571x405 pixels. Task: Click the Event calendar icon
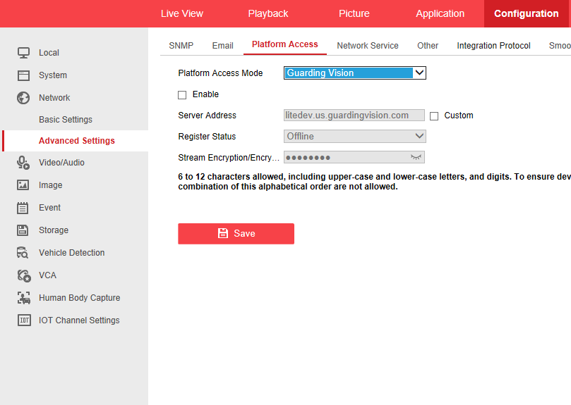pyautogui.click(x=23, y=208)
